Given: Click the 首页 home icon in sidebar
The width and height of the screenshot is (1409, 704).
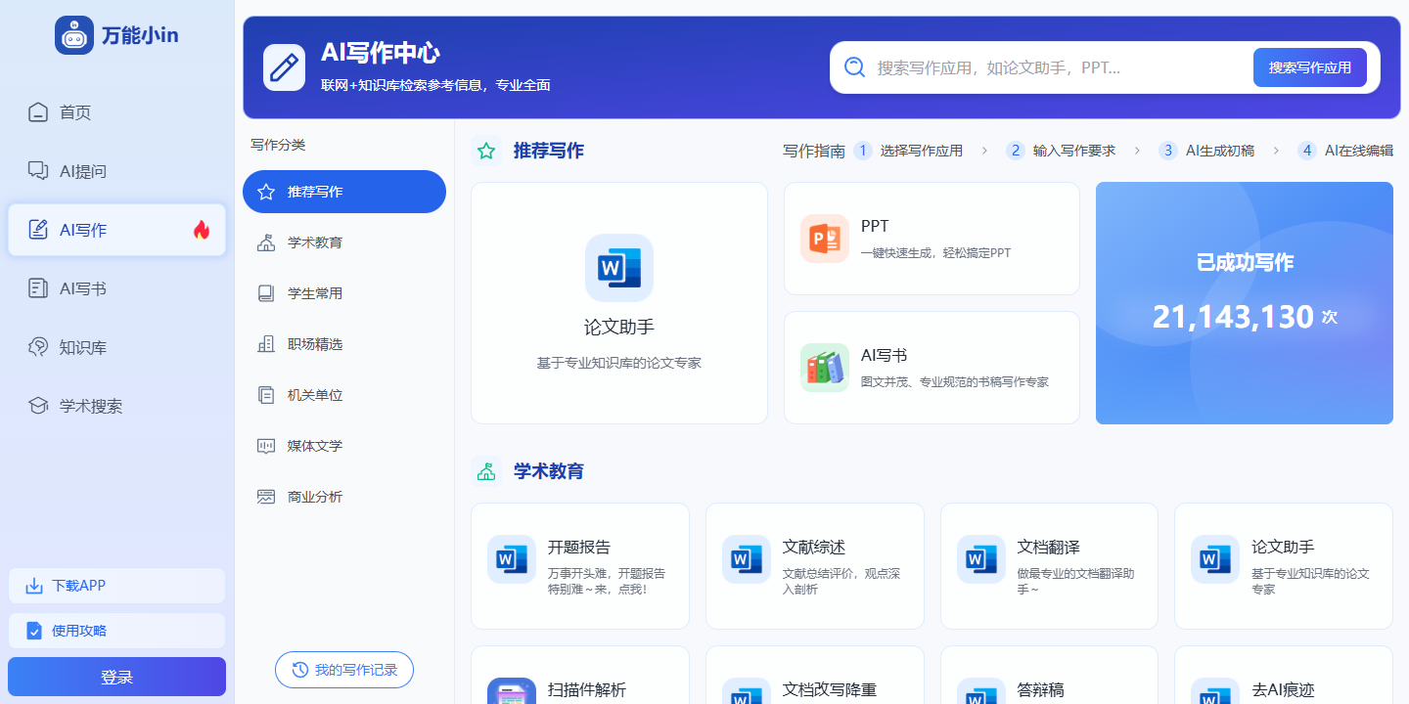Looking at the screenshot, I should pyautogui.click(x=38, y=112).
